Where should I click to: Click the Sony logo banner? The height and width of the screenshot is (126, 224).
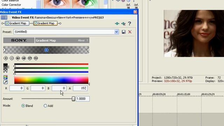[x=19, y=40]
